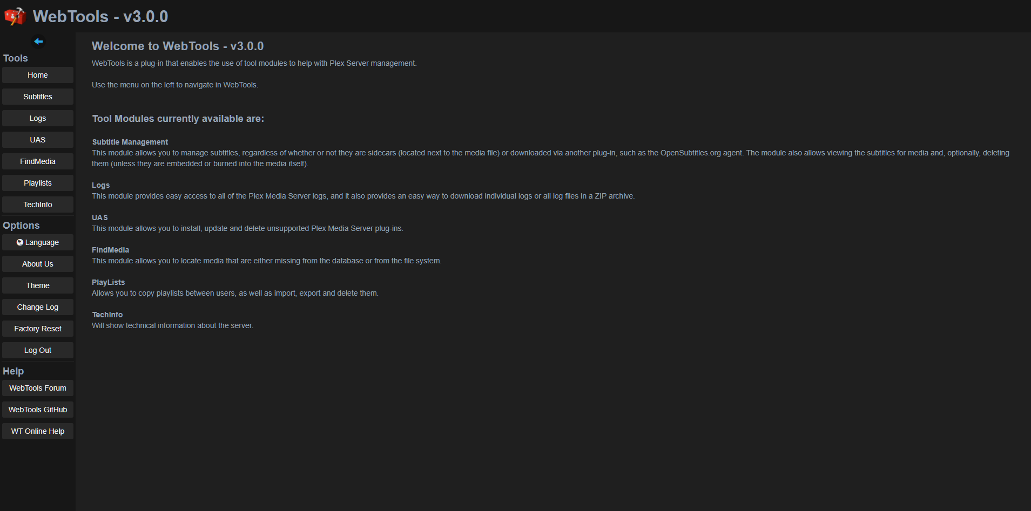The height and width of the screenshot is (511, 1031).
Task: Open the WebTools GitHub link
Action: (x=38, y=410)
